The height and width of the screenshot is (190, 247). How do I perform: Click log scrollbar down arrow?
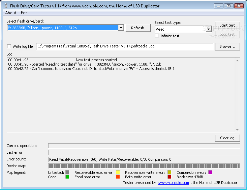point(237,130)
